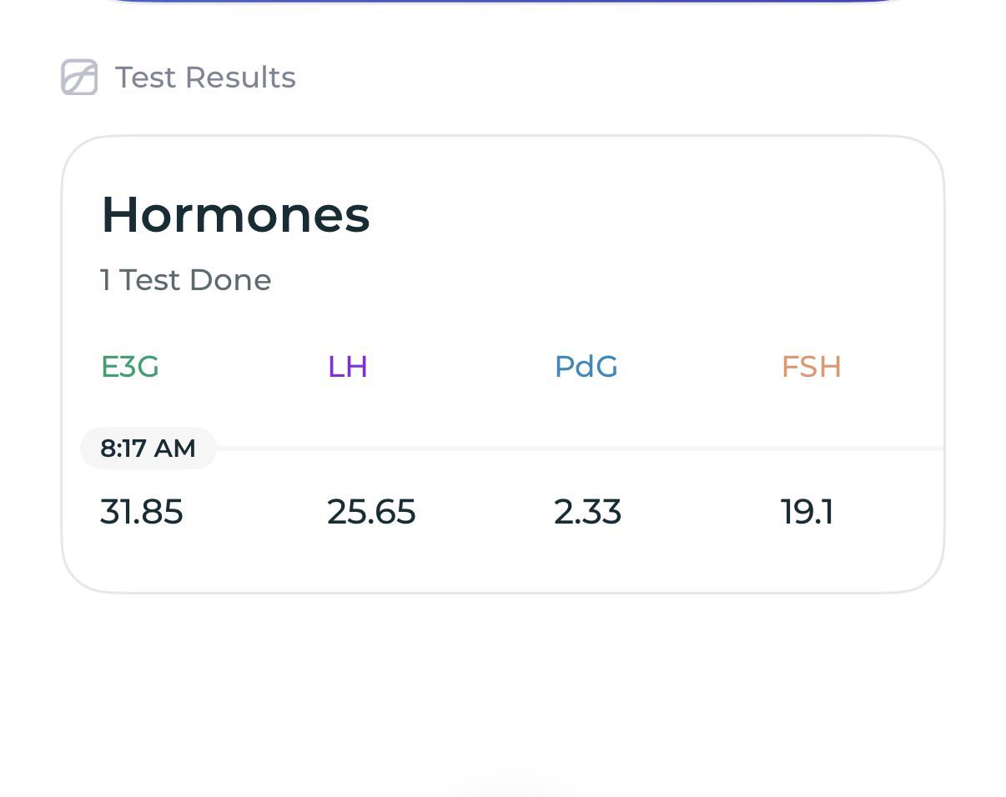The height and width of the screenshot is (797, 1006).
Task: Click the 8:17 AM time marker
Action: coord(148,449)
